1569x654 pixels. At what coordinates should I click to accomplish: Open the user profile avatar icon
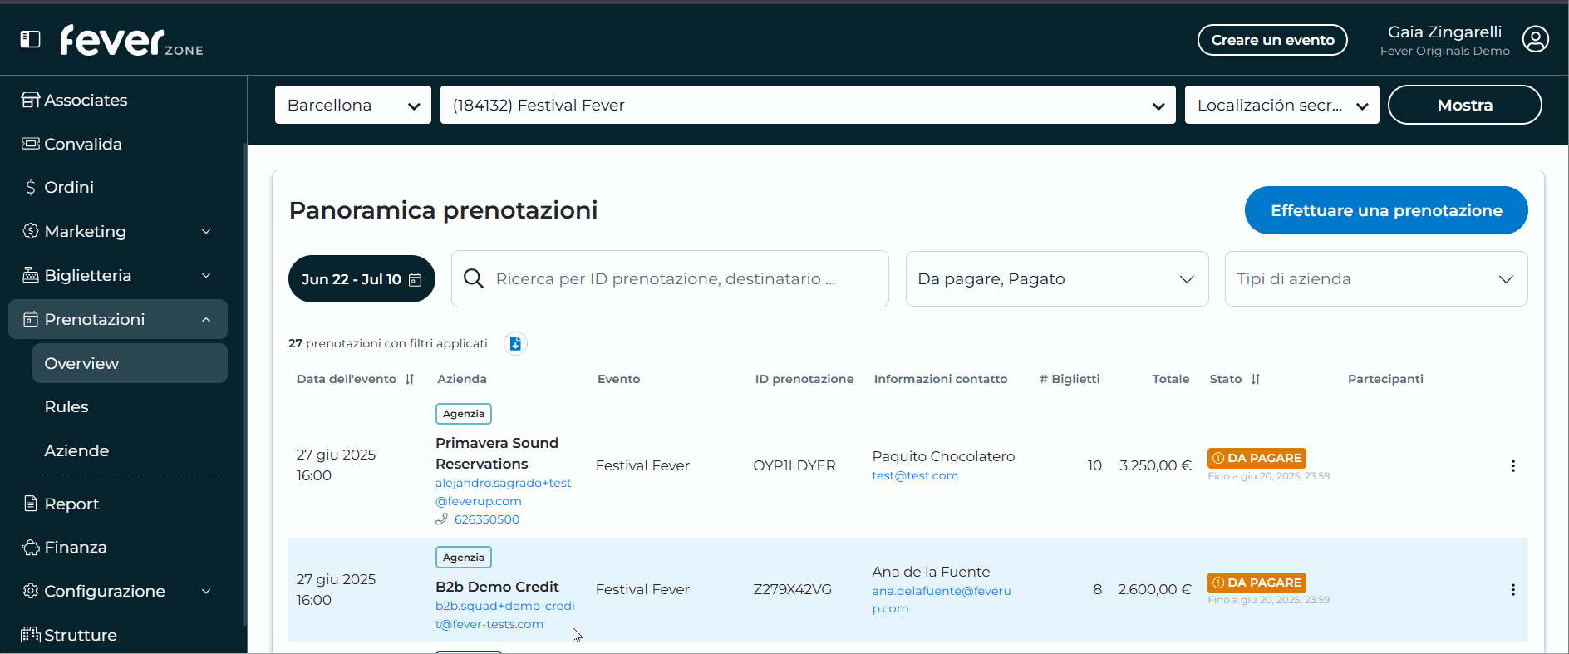pyautogui.click(x=1535, y=39)
